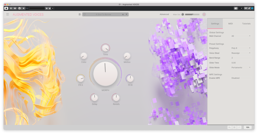Click the FX A knob
Image resolution: width=258 pixels, height=134 pixels.
81,79
